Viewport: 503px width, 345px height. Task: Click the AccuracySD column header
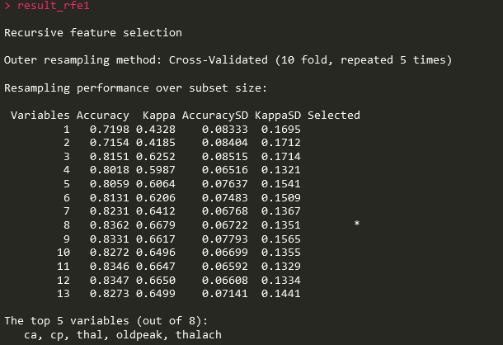click(215, 116)
